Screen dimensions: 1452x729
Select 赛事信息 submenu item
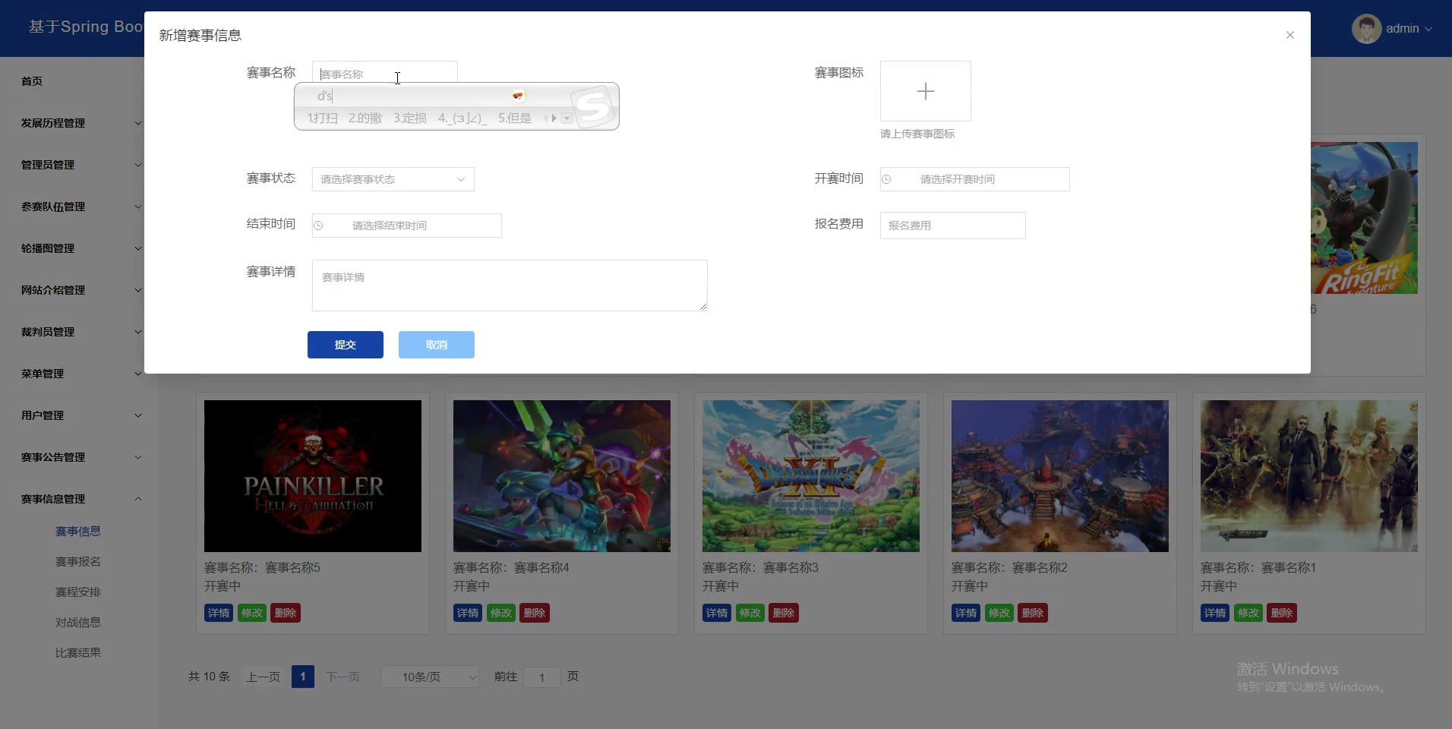78,532
